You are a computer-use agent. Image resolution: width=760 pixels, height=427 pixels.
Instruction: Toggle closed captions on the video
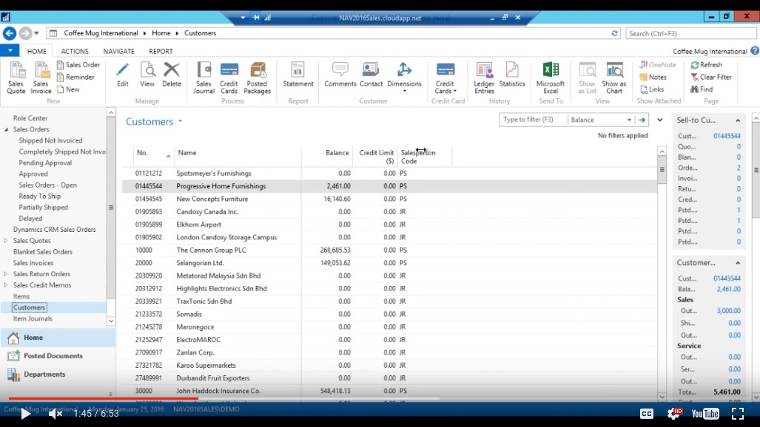[646, 414]
